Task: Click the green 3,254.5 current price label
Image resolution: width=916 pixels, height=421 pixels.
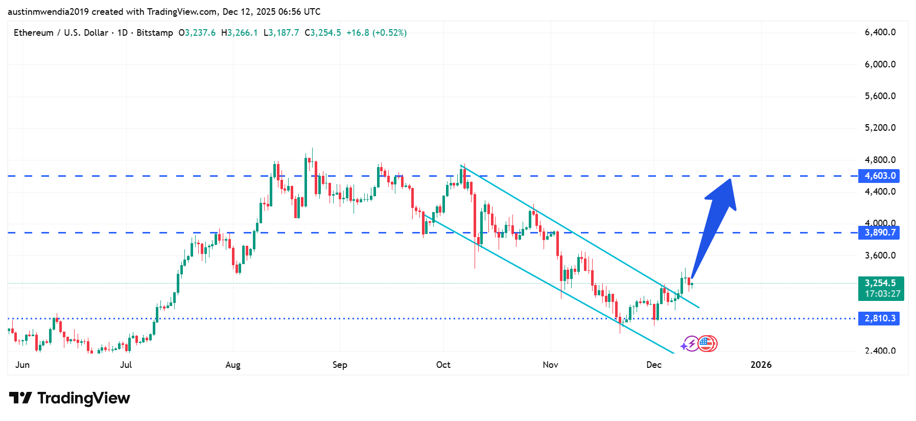Action: click(880, 283)
